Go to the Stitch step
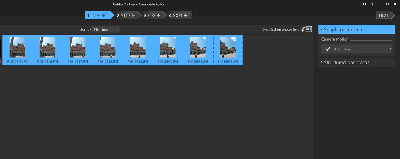The image size is (400, 159). (126, 15)
